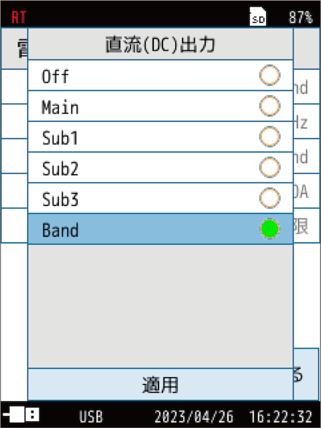321x428 pixels.
Task: Click the 直流(DC)出力 dialog title
Action: [160, 44]
